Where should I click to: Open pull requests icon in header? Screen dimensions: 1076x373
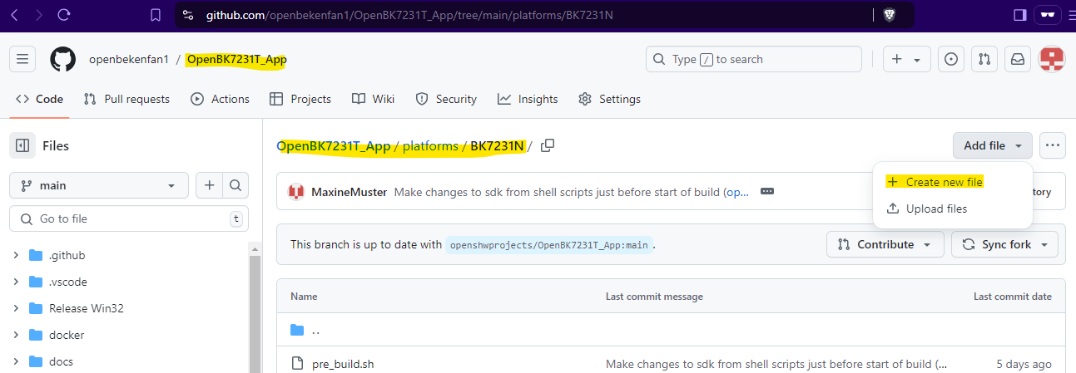tap(984, 59)
